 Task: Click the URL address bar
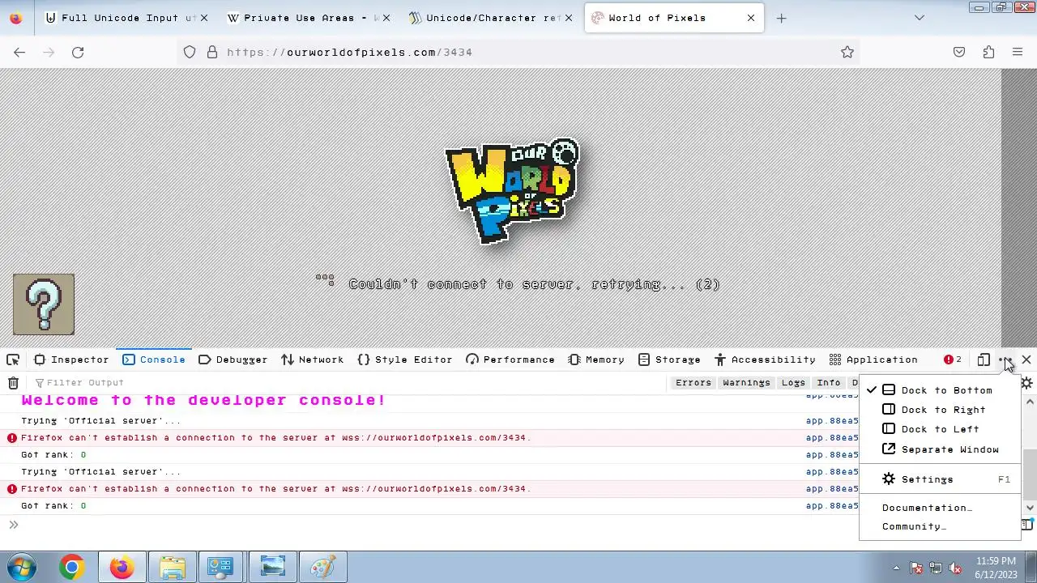tap(518, 52)
